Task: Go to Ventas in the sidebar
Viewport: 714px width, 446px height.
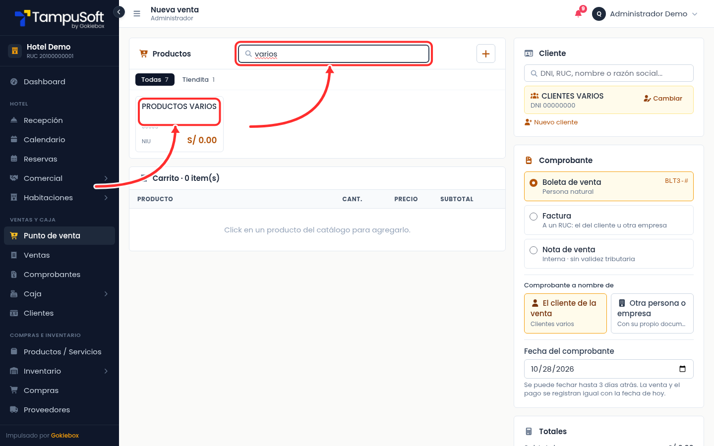Action: pos(59,255)
